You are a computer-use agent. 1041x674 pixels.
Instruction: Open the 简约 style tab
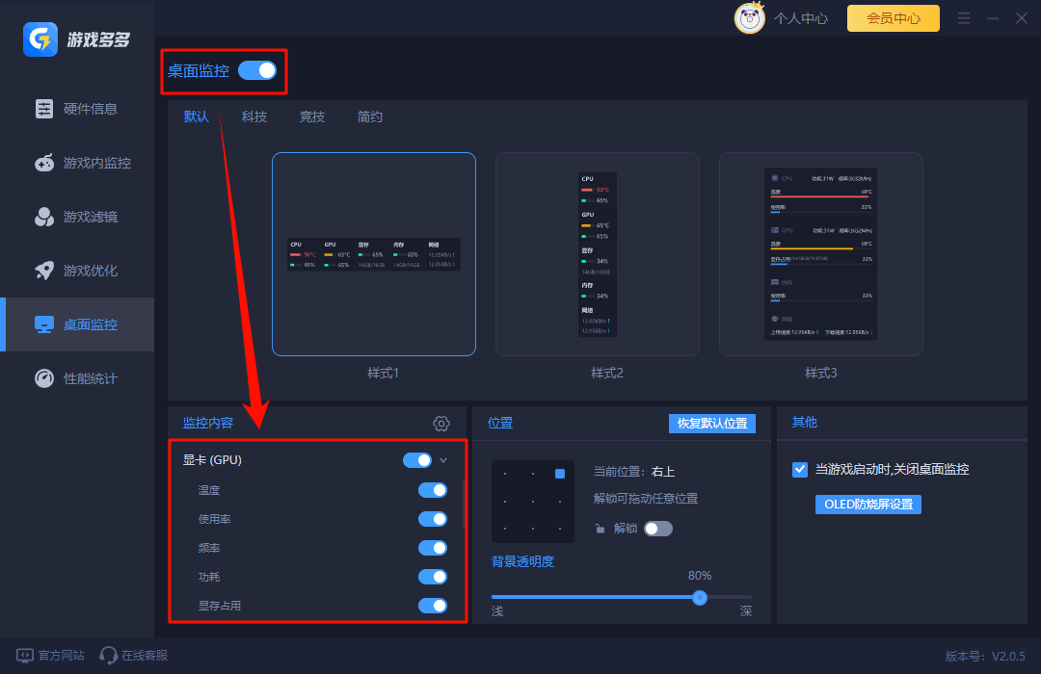pos(369,117)
